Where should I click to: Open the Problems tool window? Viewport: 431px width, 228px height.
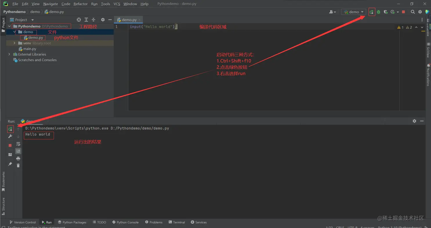click(x=154, y=222)
